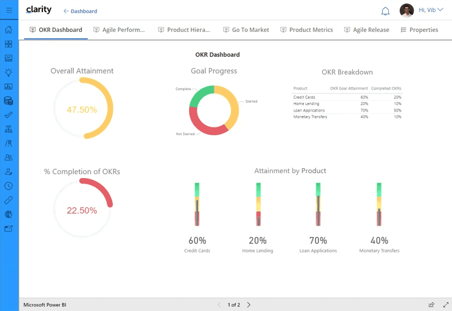Image resolution: width=452 pixels, height=311 pixels.
Task: Click the Product column header
Action: [300, 88]
